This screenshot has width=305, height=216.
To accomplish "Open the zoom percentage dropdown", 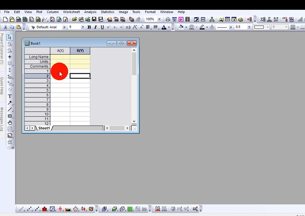I will pos(159,19).
